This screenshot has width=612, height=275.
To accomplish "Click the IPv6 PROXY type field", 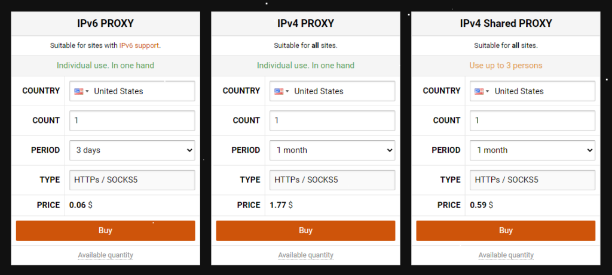I will 132,180.
